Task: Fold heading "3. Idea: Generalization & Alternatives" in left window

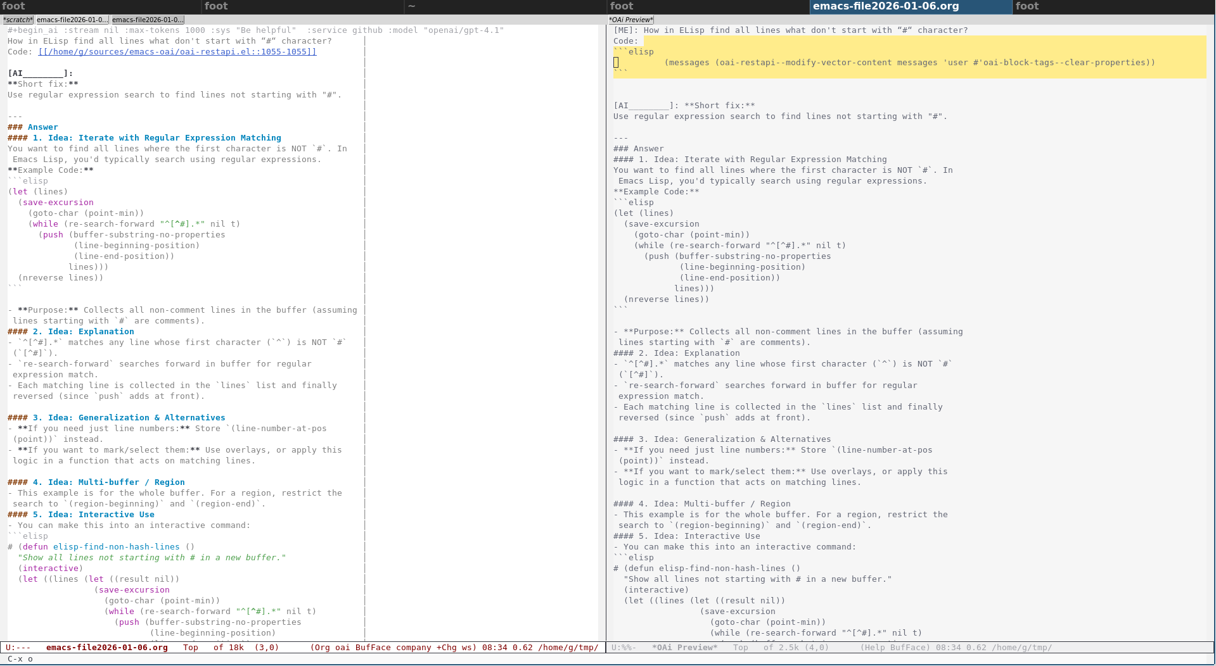Action: [117, 418]
